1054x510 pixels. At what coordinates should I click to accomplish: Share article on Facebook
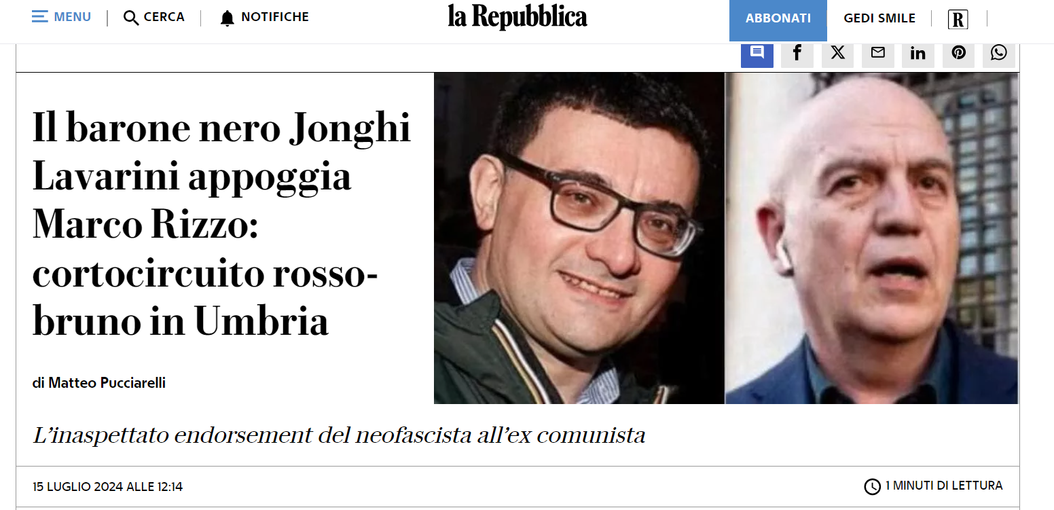pyautogui.click(x=797, y=54)
